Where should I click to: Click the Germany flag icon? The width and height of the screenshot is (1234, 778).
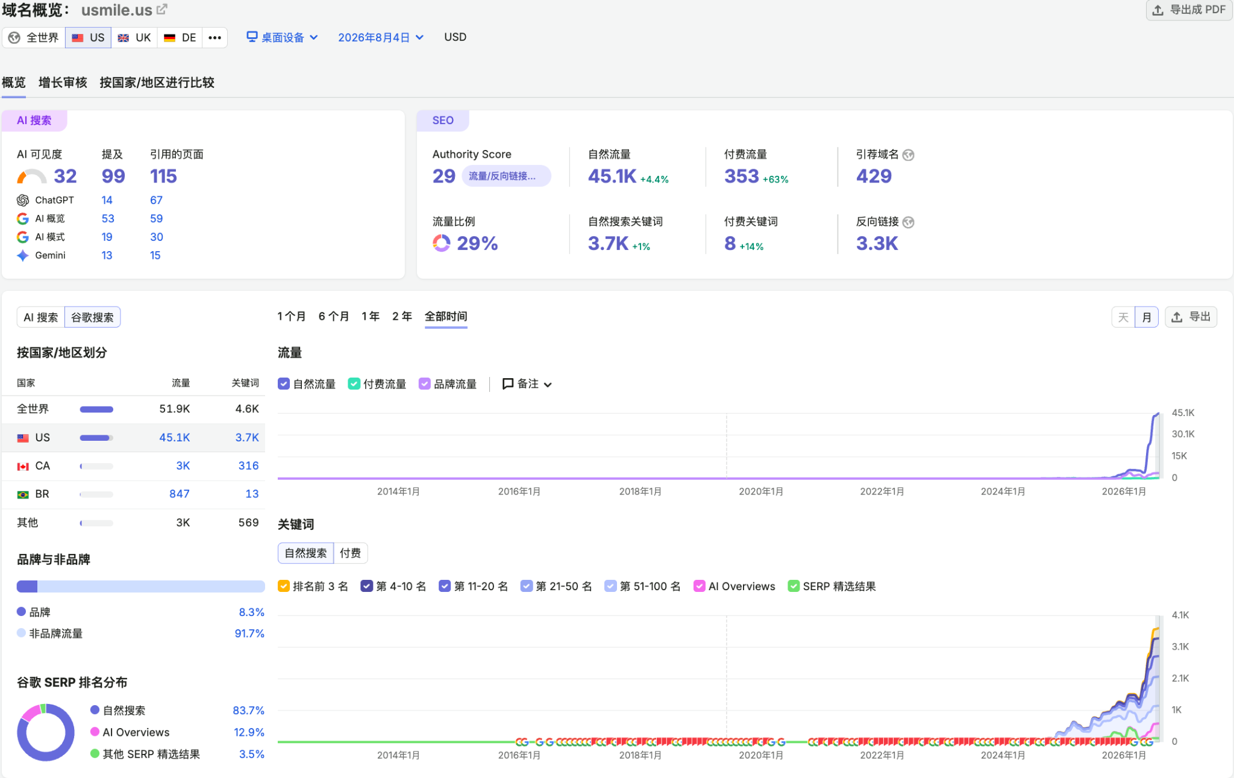[x=169, y=37]
